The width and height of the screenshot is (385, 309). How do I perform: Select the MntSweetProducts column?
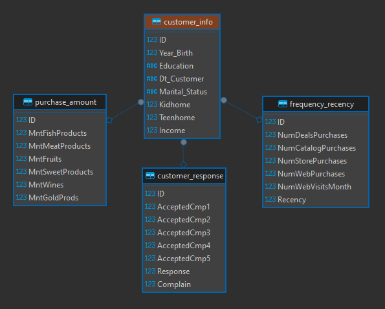click(60, 172)
